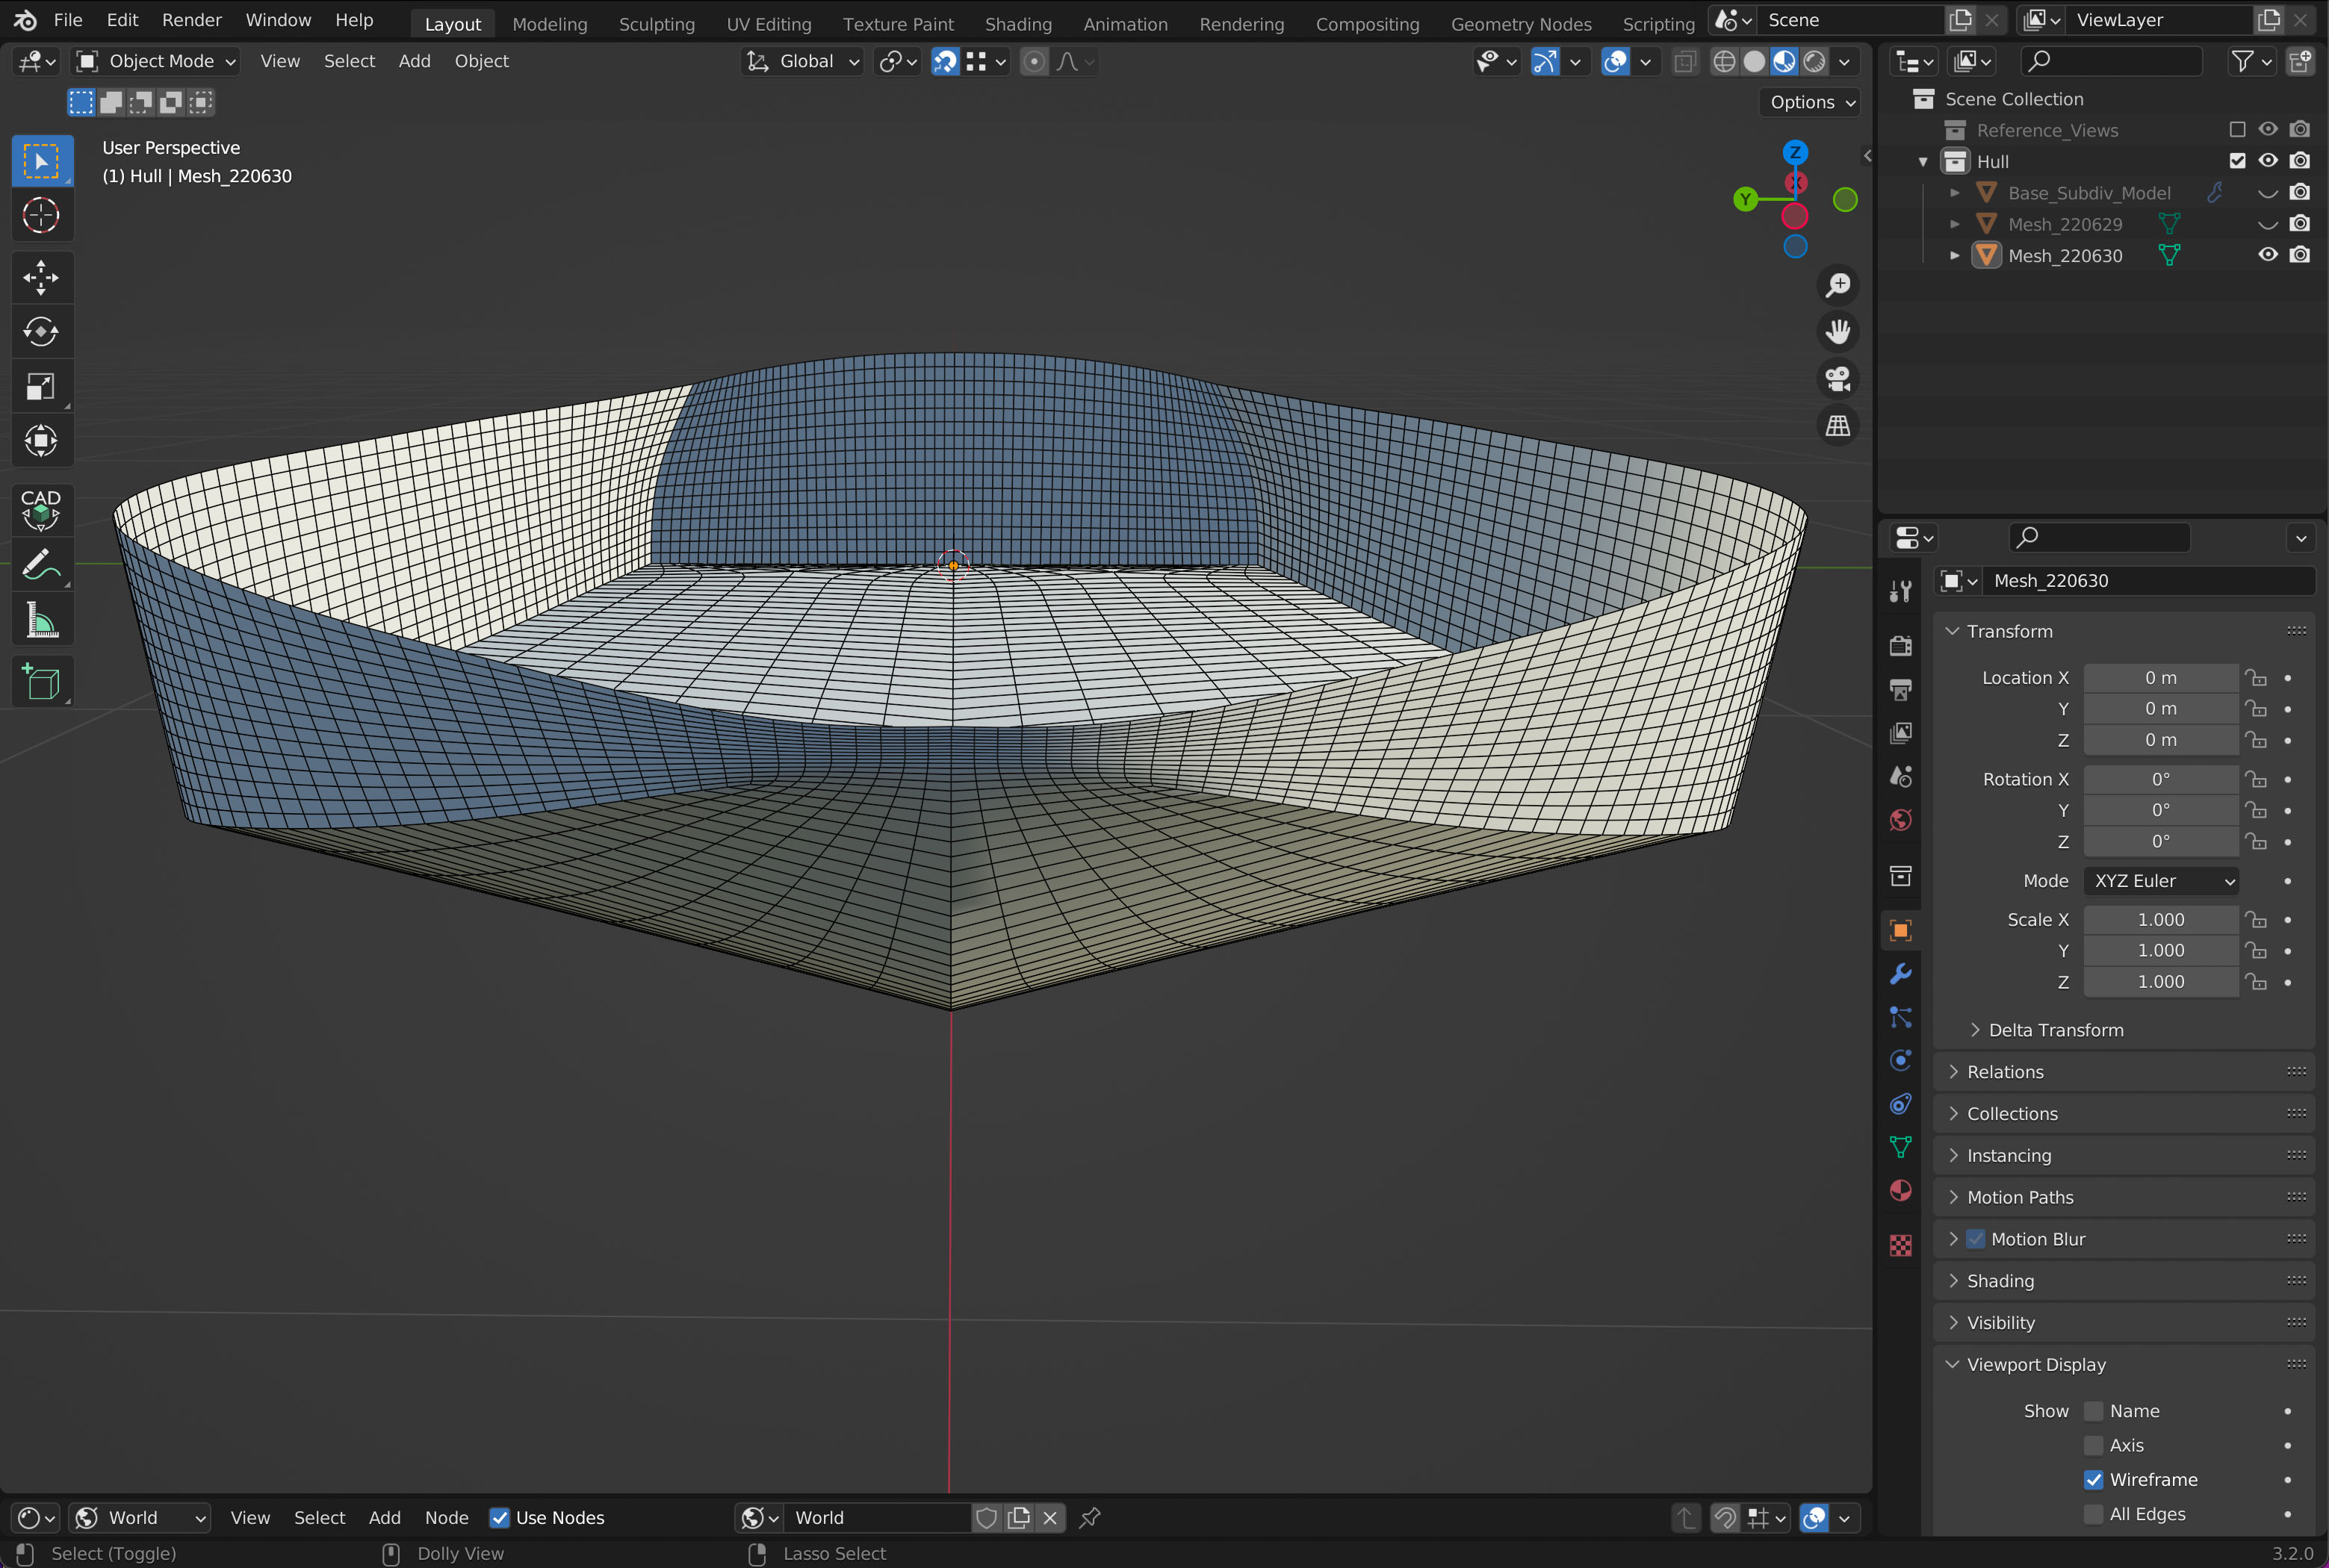Choose the Measure tool
Screen dimensions: 2329x1568
tap(41, 621)
